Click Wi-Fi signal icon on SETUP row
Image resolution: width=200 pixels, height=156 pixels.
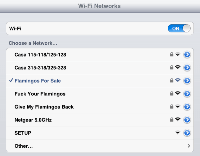[178, 133]
